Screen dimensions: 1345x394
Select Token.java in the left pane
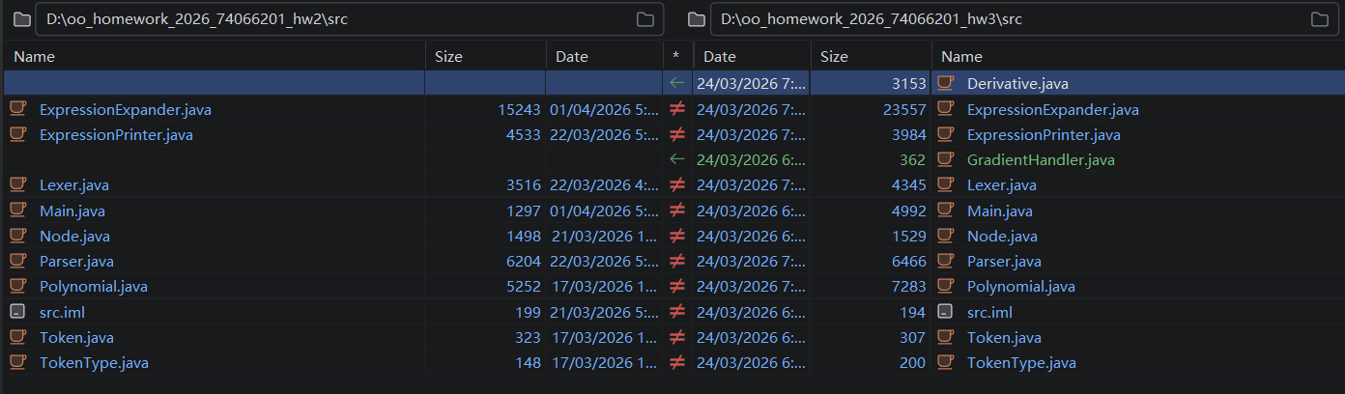click(76, 338)
